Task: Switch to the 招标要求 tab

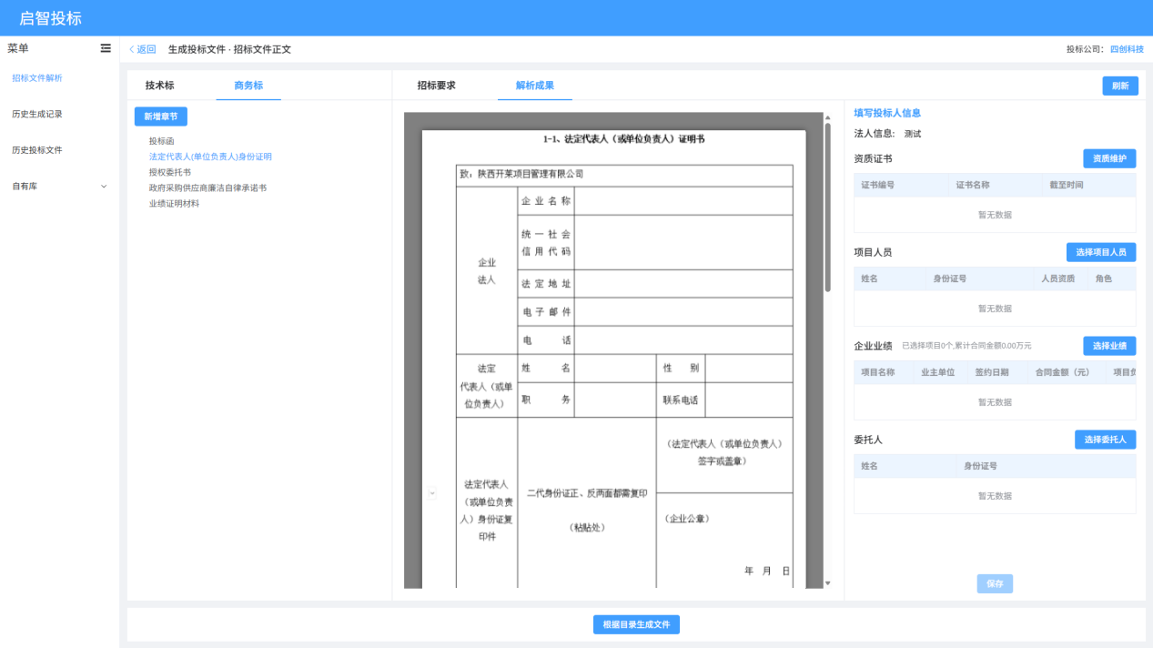Action: [436, 86]
